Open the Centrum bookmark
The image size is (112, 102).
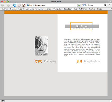click(x=5, y=9)
